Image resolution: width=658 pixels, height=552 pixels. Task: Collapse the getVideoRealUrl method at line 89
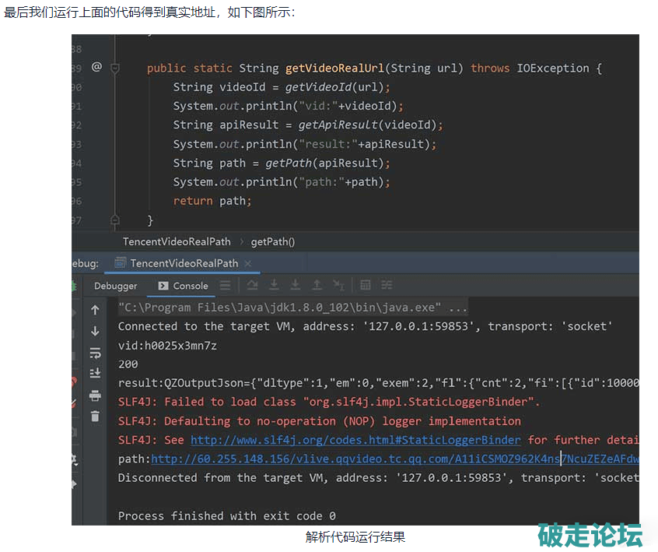click(x=115, y=69)
